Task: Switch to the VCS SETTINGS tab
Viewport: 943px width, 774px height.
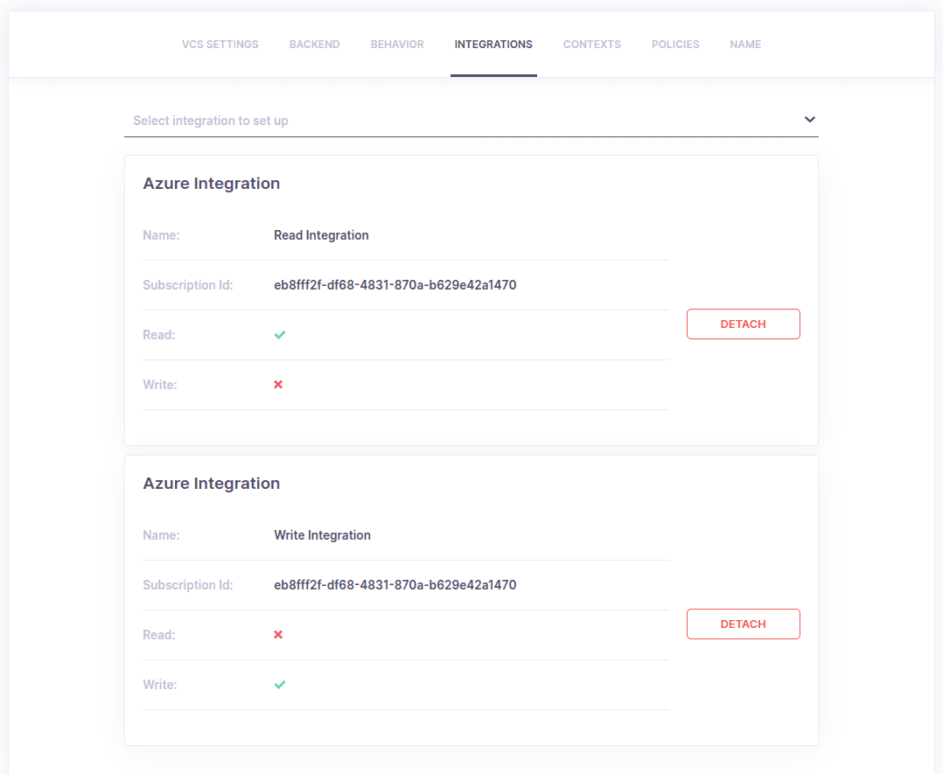Action: point(220,44)
